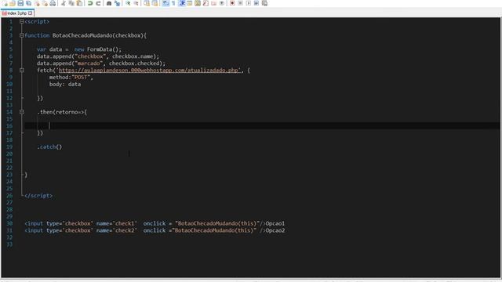
Task: Click the Save recorded macro icon
Action: [x=264, y=3]
